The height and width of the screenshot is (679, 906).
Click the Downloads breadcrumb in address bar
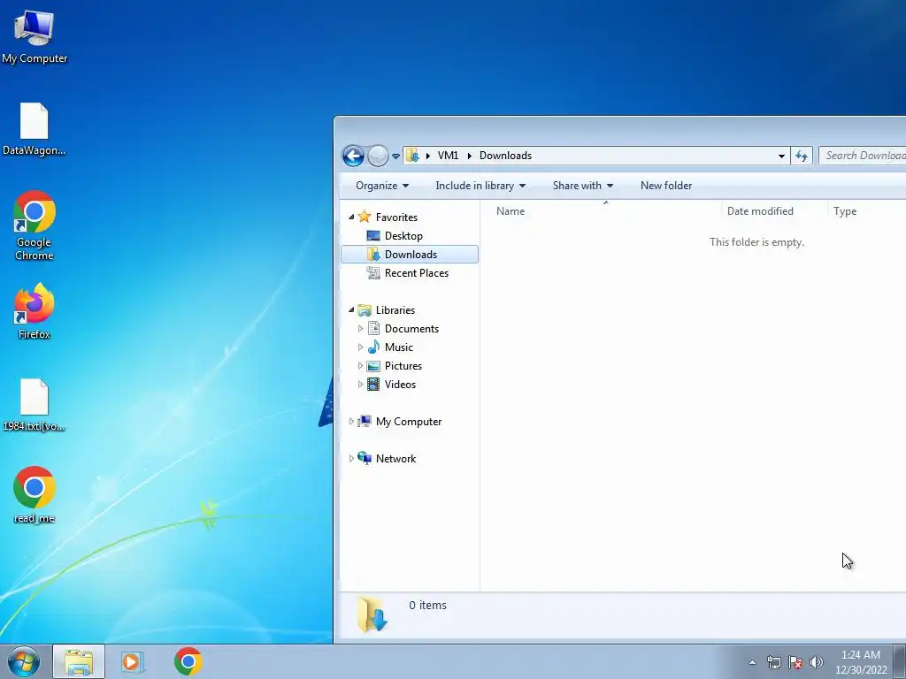pyautogui.click(x=505, y=156)
